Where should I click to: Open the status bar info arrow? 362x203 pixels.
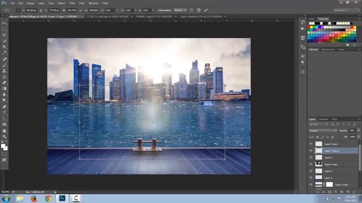[x=55, y=192]
